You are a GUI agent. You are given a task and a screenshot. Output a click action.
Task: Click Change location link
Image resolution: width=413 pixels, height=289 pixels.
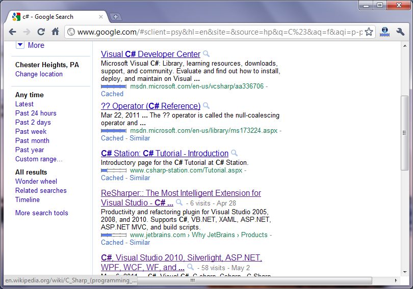(x=39, y=74)
